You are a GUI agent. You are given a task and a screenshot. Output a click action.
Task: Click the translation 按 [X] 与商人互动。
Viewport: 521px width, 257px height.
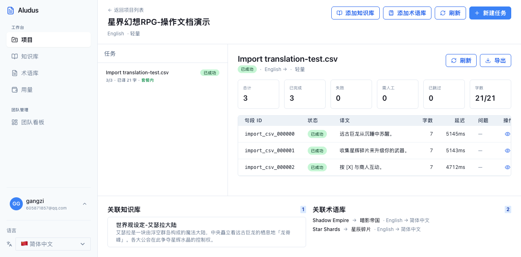tap(361, 167)
